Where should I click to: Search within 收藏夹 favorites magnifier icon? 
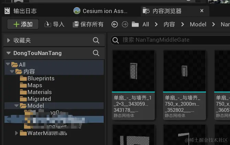coord(96,40)
